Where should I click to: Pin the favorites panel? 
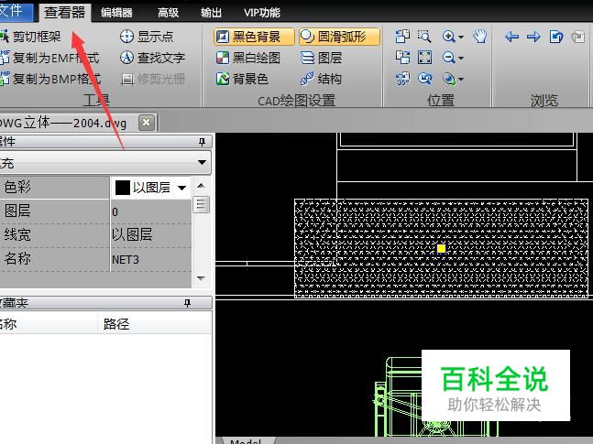187,303
